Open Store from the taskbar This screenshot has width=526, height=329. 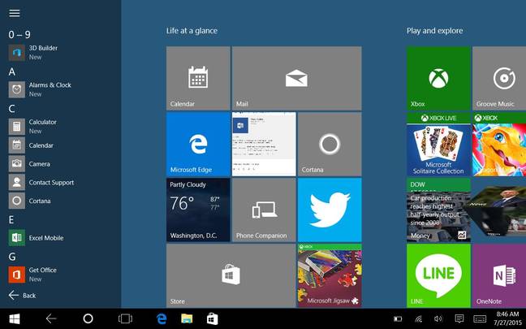click(x=212, y=318)
